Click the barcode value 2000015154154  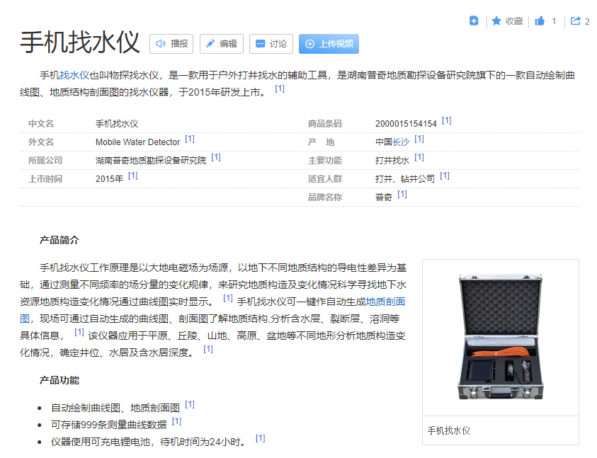tap(406, 124)
